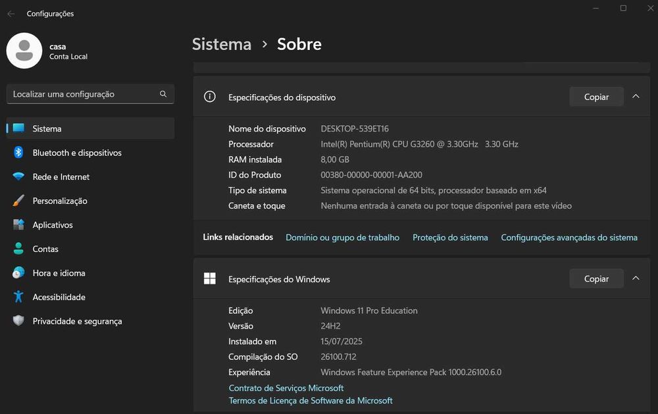Go back with the arrow button
The width and height of the screenshot is (658, 414).
coord(11,14)
